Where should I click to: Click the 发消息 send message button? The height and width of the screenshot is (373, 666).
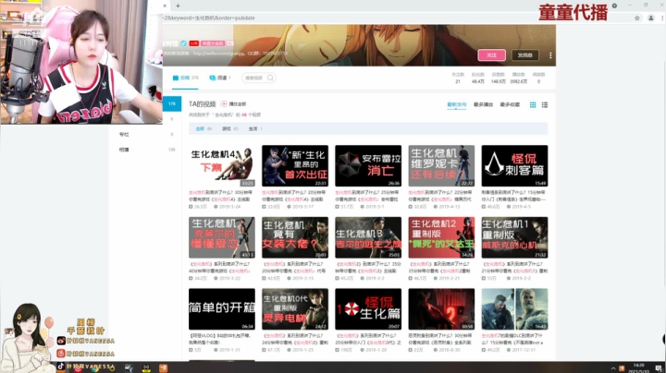pyautogui.click(x=525, y=55)
